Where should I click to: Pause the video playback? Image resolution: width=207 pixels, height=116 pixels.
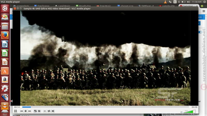16,111
